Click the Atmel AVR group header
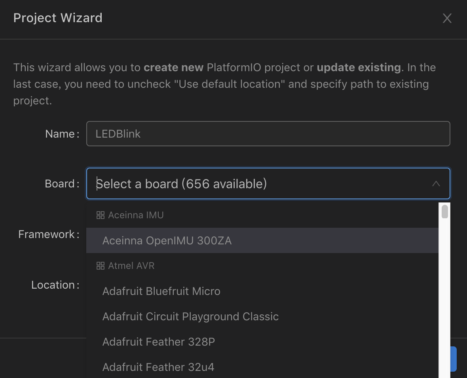Screen dimensions: 467x378 (x=131, y=266)
